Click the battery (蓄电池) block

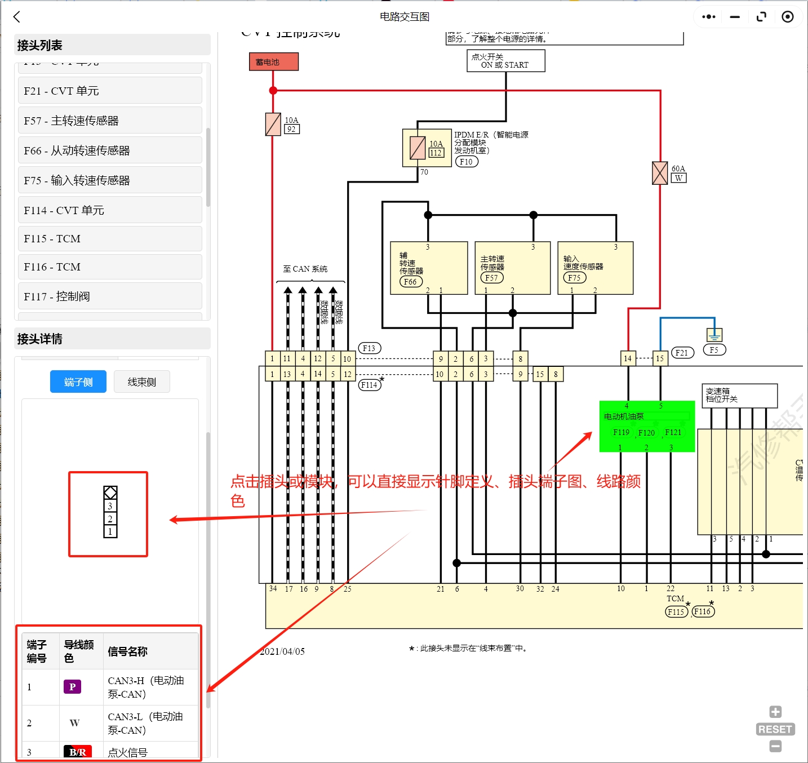tap(273, 62)
